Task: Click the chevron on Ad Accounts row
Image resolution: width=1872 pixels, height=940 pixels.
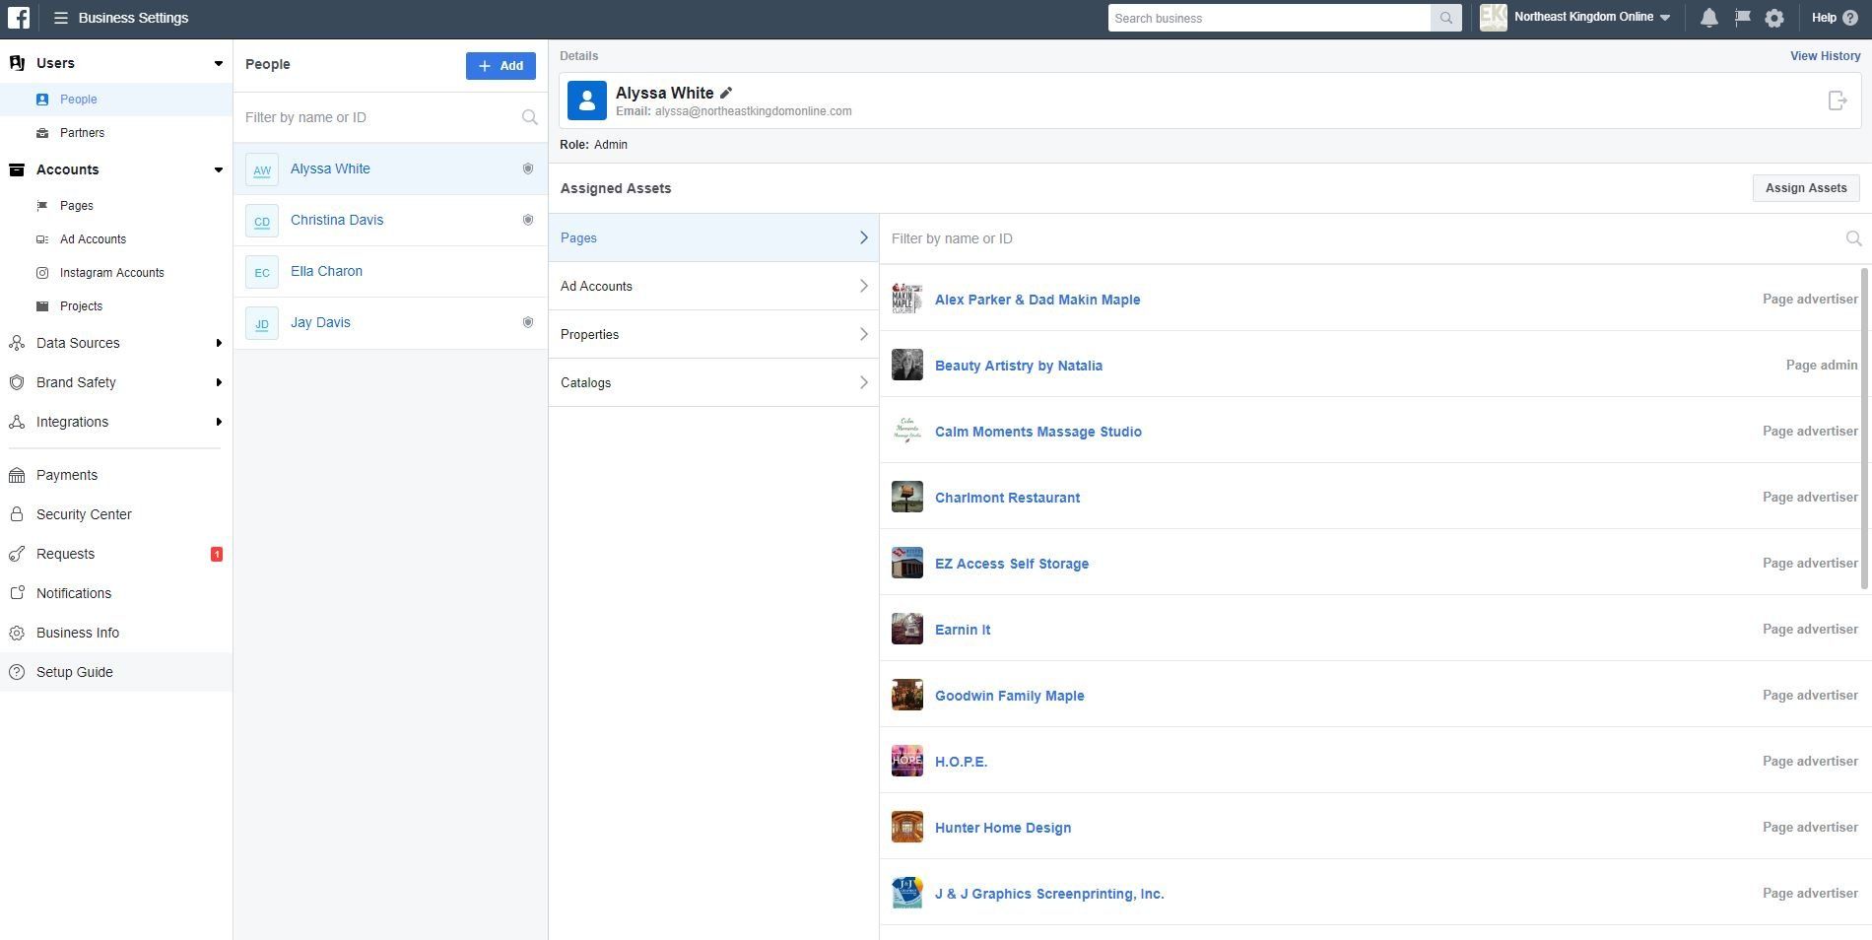Action: tap(864, 286)
